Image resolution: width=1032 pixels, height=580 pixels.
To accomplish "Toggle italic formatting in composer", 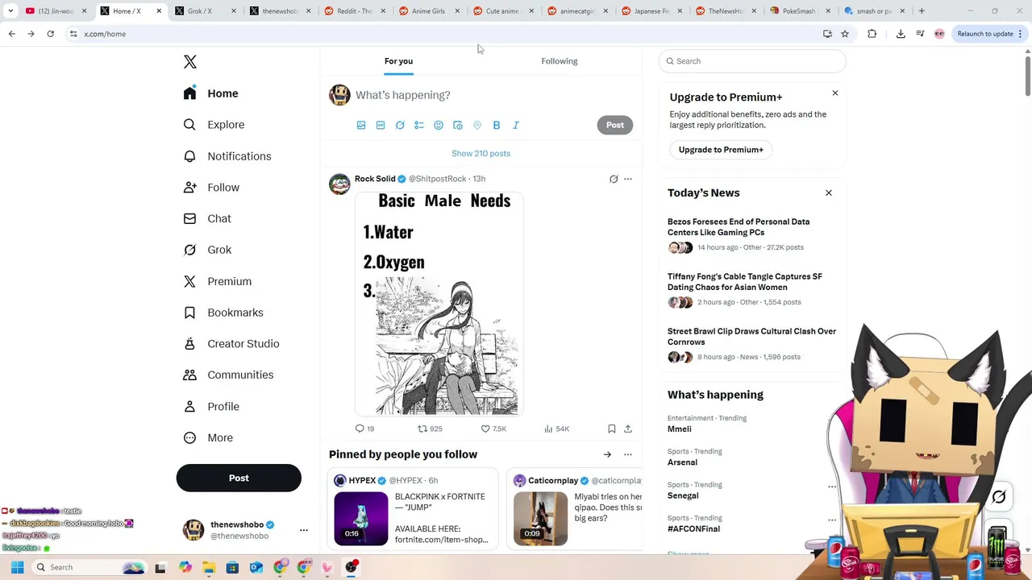I will (516, 125).
